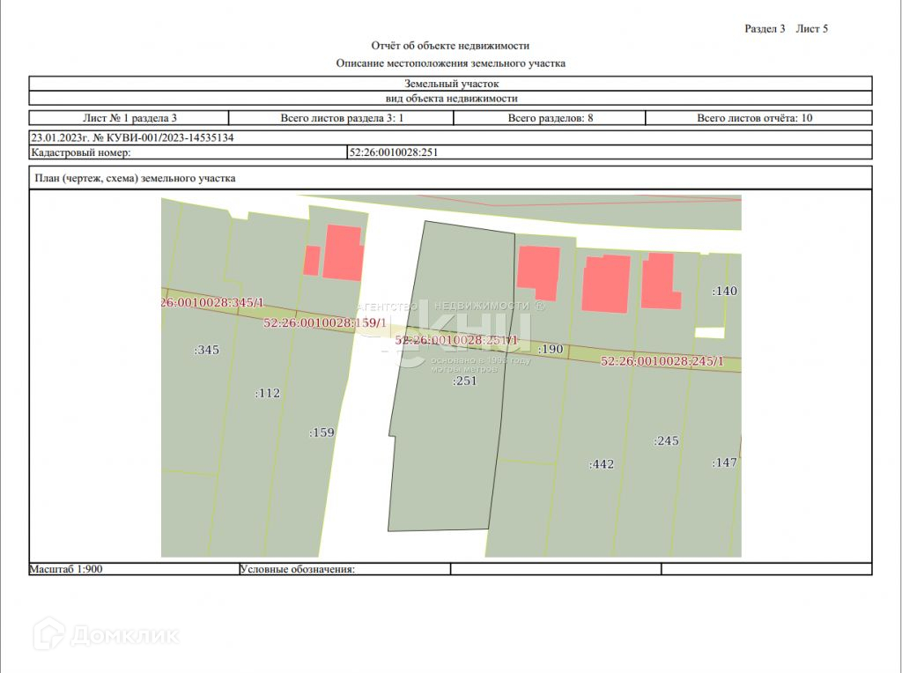The image size is (902, 673).
Task: Select 'Описание местоположения земельного участка' subtitle
Action: pos(450,63)
